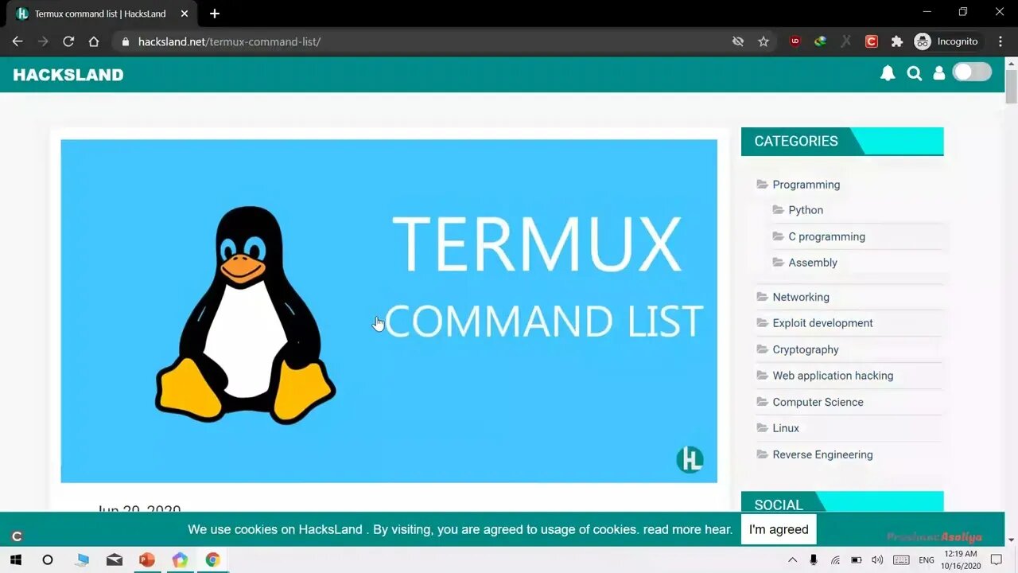Open the IDM extension icon
Image resolution: width=1018 pixels, height=573 pixels.
coord(821,41)
